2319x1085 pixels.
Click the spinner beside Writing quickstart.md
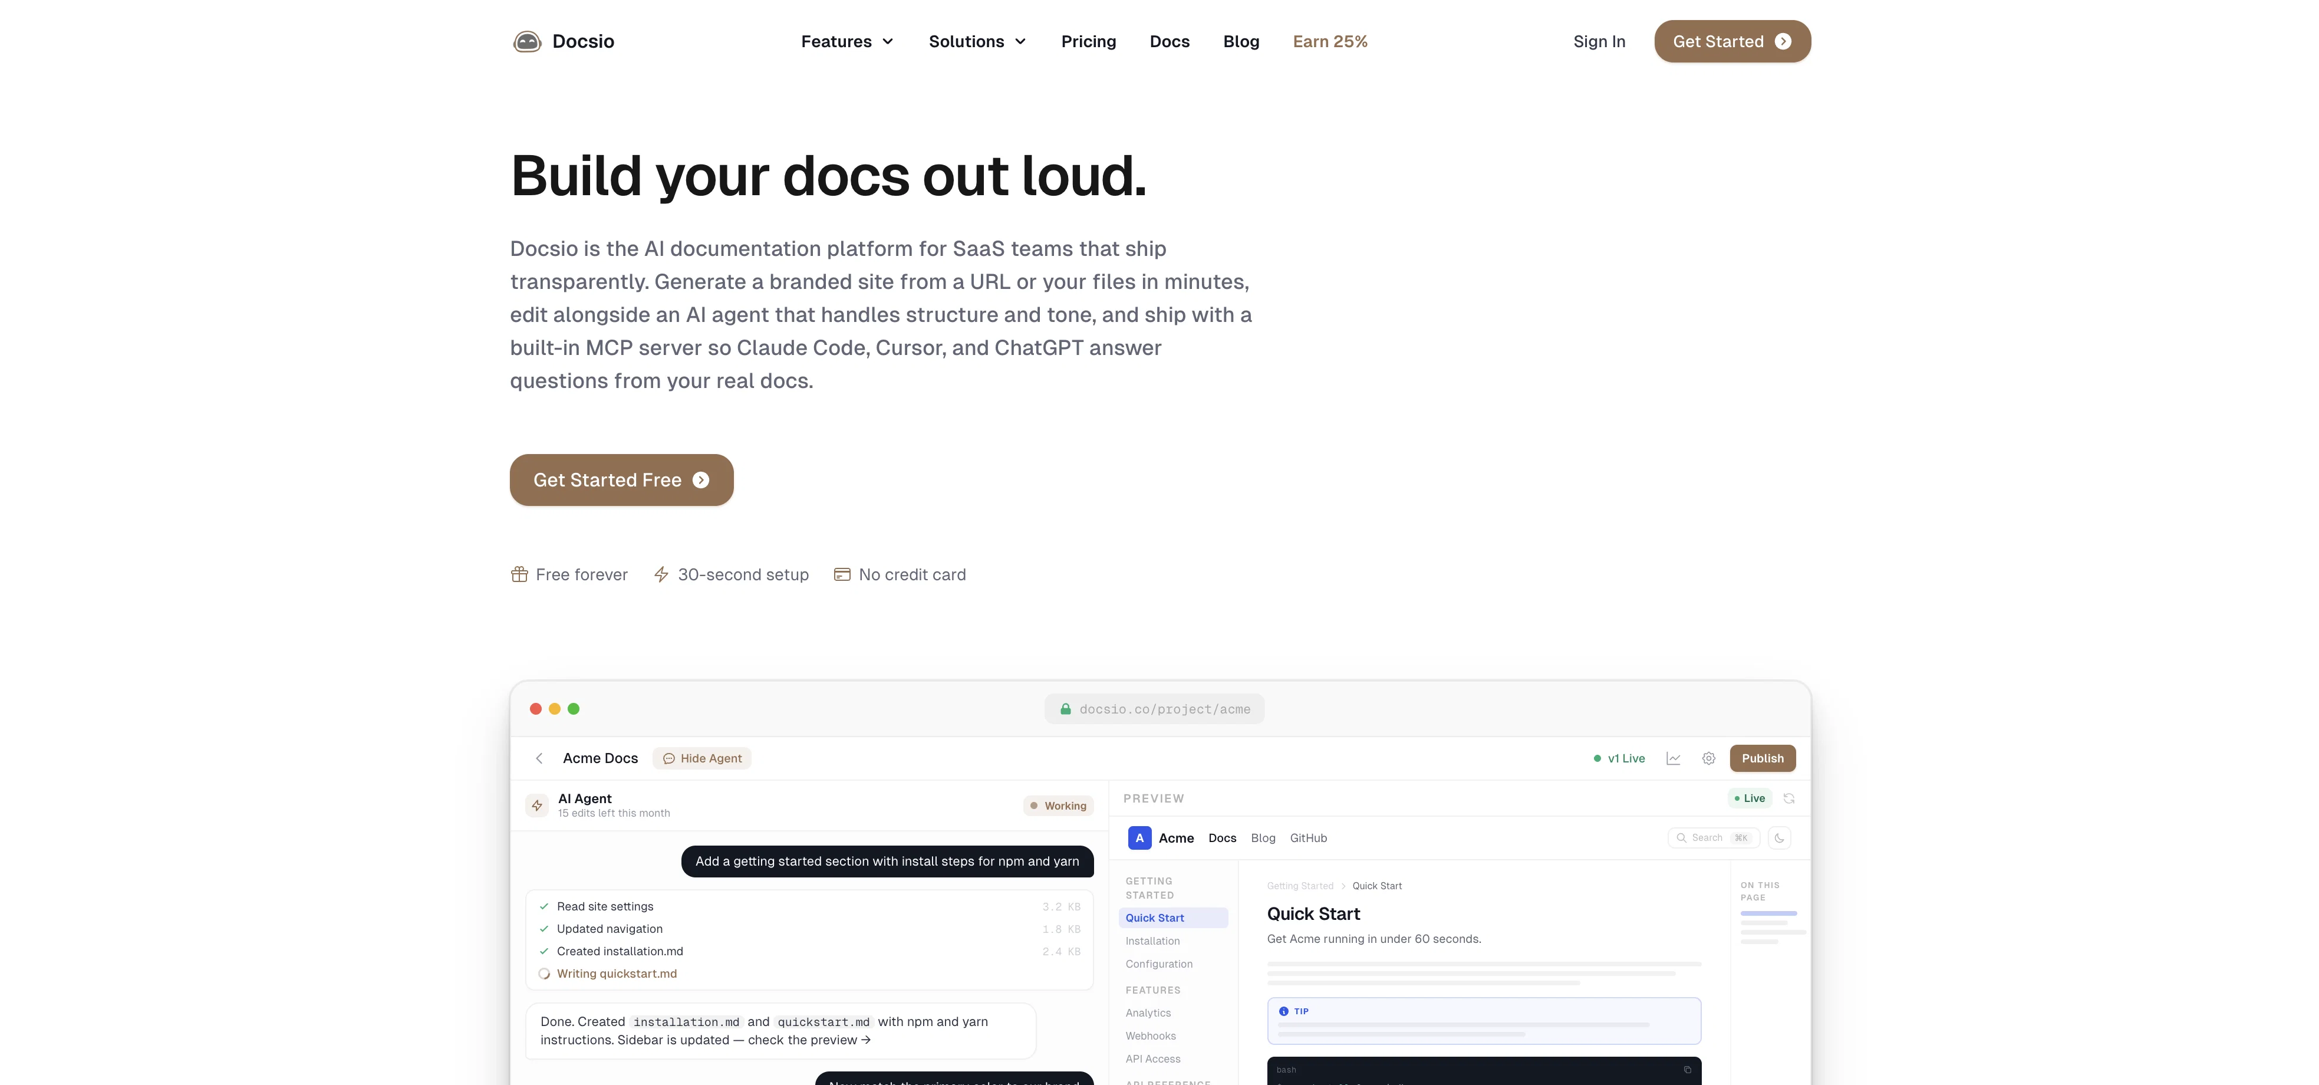click(x=543, y=974)
